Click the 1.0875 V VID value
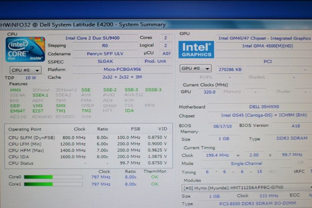 pos(157,157)
